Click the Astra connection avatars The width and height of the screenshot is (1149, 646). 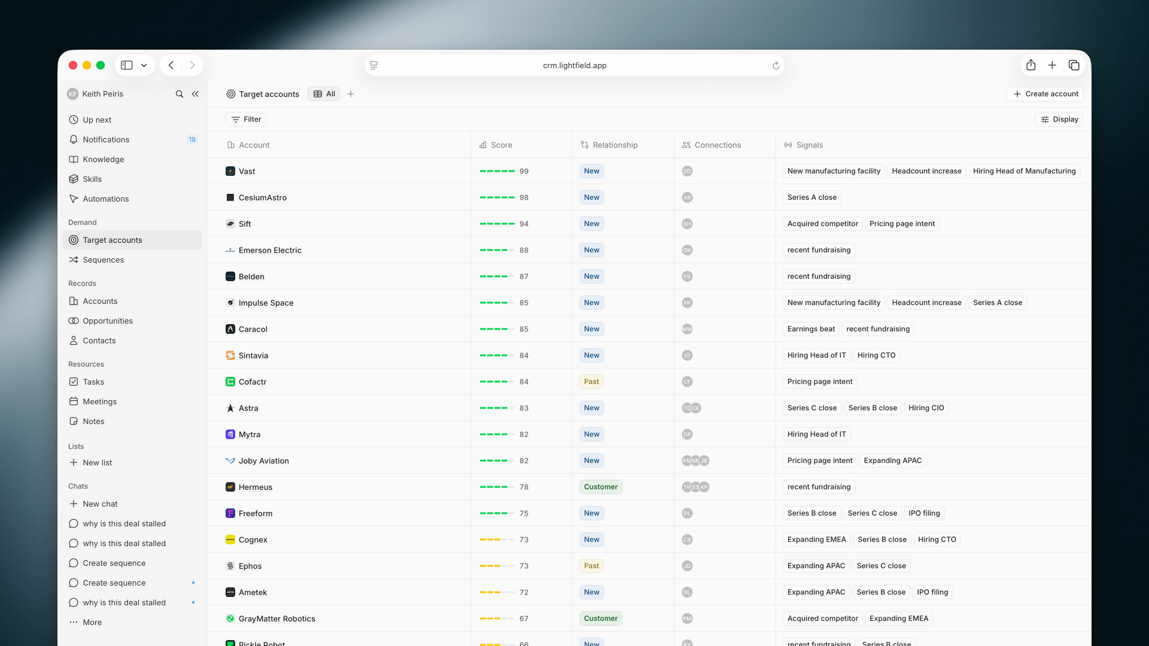[x=691, y=408]
